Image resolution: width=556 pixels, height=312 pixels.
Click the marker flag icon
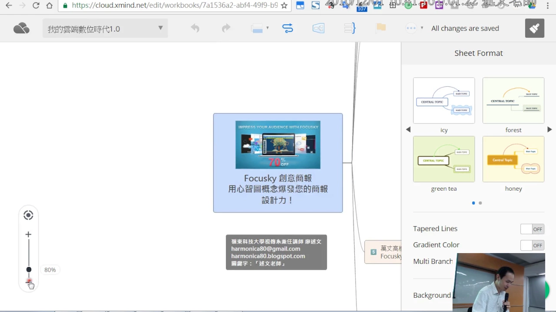(381, 28)
